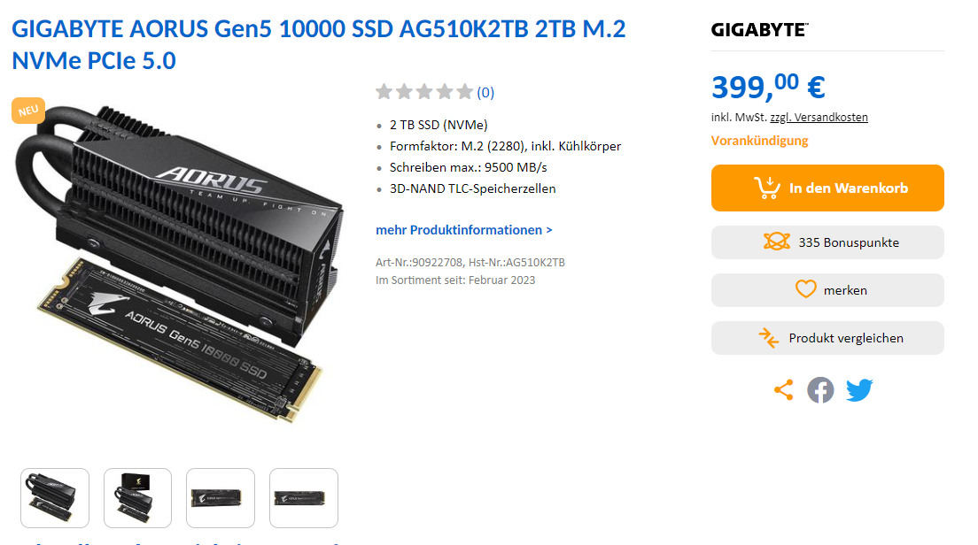Share the product via Twitter bird icon

[x=859, y=390]
